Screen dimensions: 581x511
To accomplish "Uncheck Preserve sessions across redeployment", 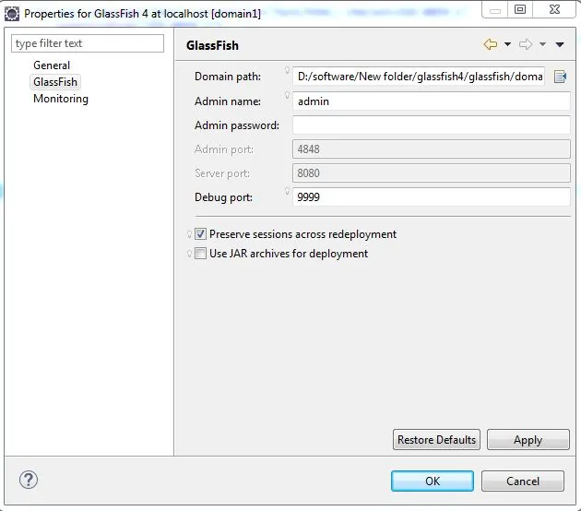I will [200, 233].
